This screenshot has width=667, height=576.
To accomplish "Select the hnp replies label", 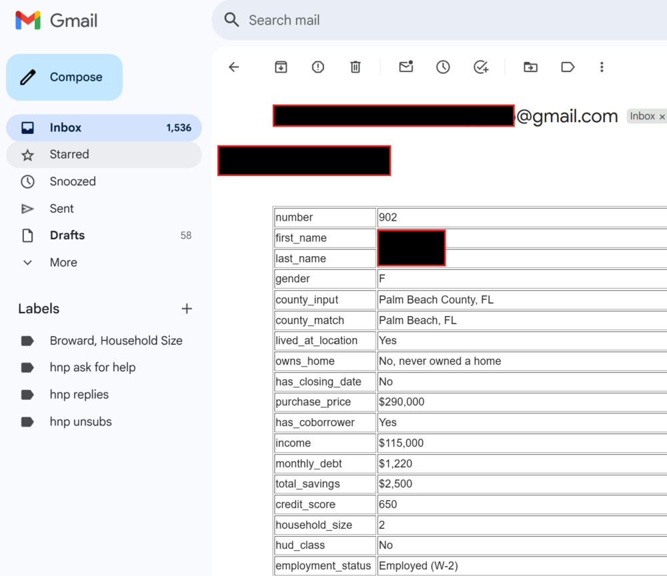I will coord(79,395).
